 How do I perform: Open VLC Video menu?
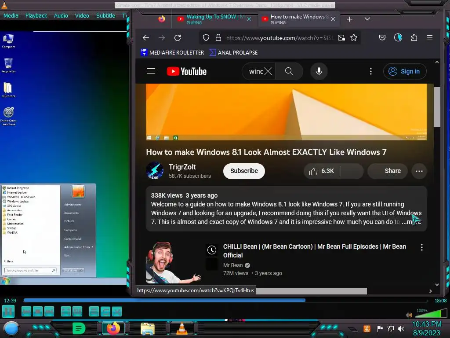82,16
